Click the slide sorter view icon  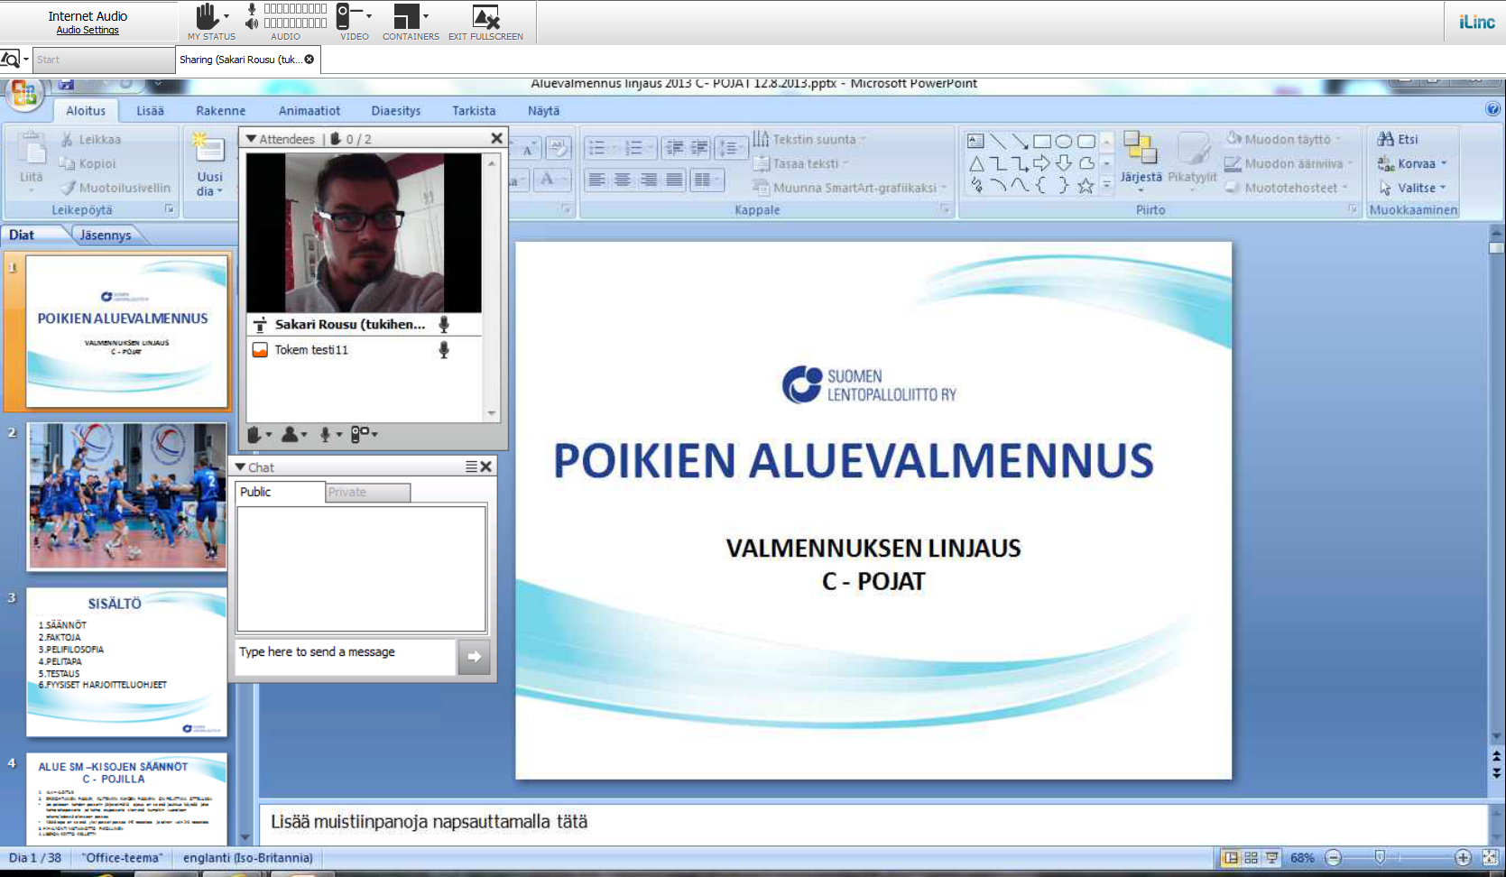click(x=1251, y=858)
